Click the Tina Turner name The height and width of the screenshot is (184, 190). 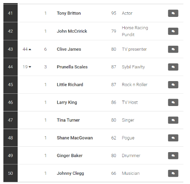click(x=68, y=120)
